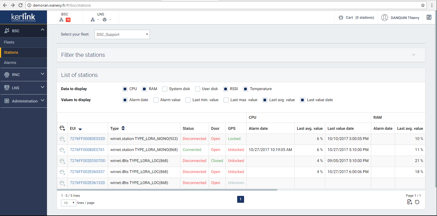Enable the System disk checkbox

[165, 89]
